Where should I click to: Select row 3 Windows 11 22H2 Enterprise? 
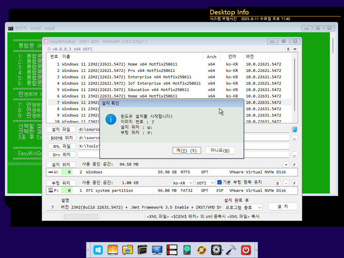(170, 77)
